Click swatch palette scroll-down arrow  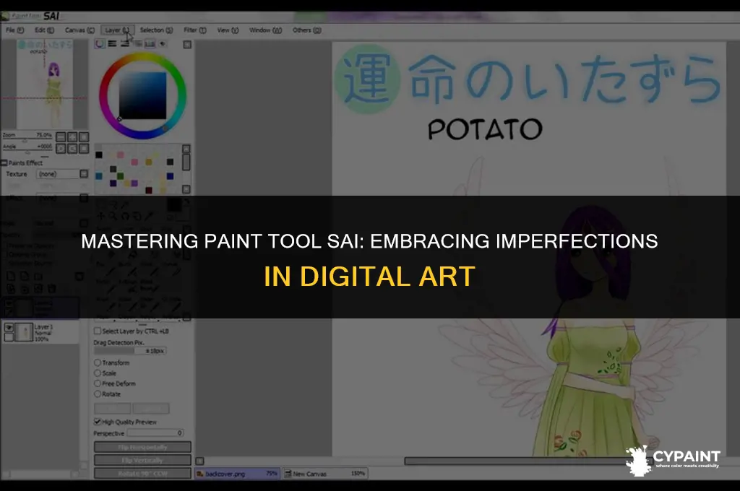tap(186, 189)
